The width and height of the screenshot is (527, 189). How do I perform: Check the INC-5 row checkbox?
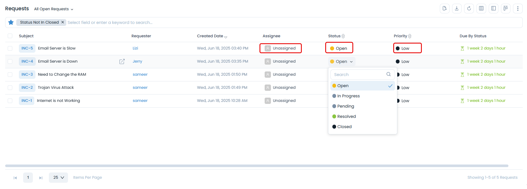[x=10, y=48]
